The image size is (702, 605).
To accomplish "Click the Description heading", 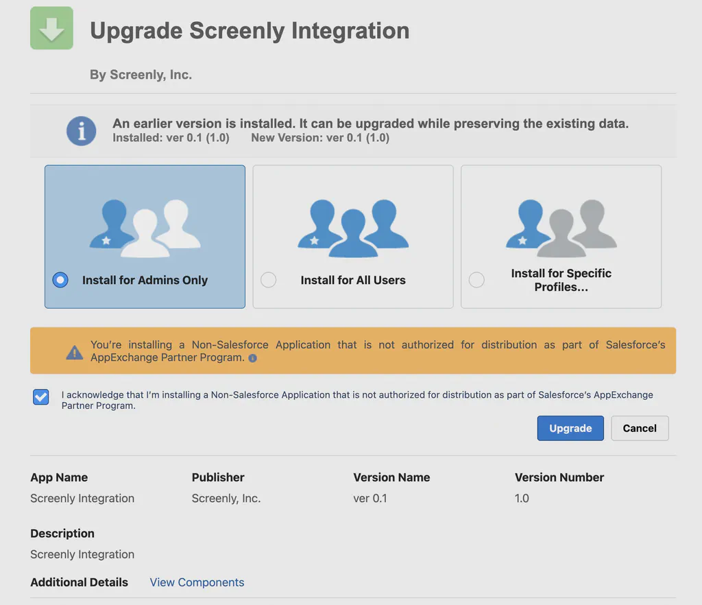I will 62,534.
